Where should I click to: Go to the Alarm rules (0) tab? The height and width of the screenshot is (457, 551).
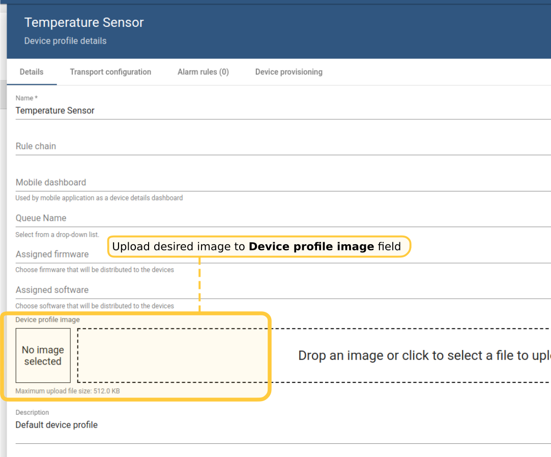click(203, 72)
